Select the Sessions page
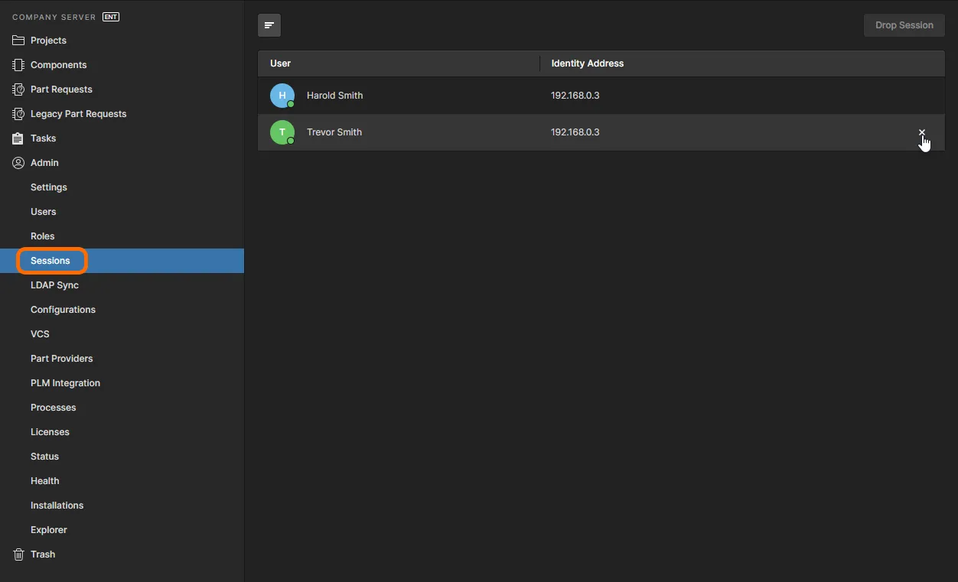The width and height of the screenshot is (958, 582). tap(51, 261)
